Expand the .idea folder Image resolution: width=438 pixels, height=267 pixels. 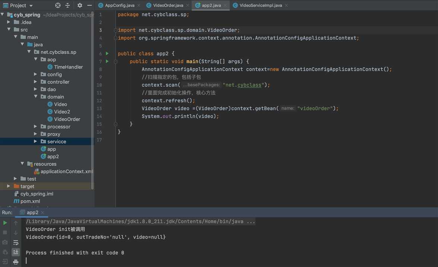pos(9,22)
